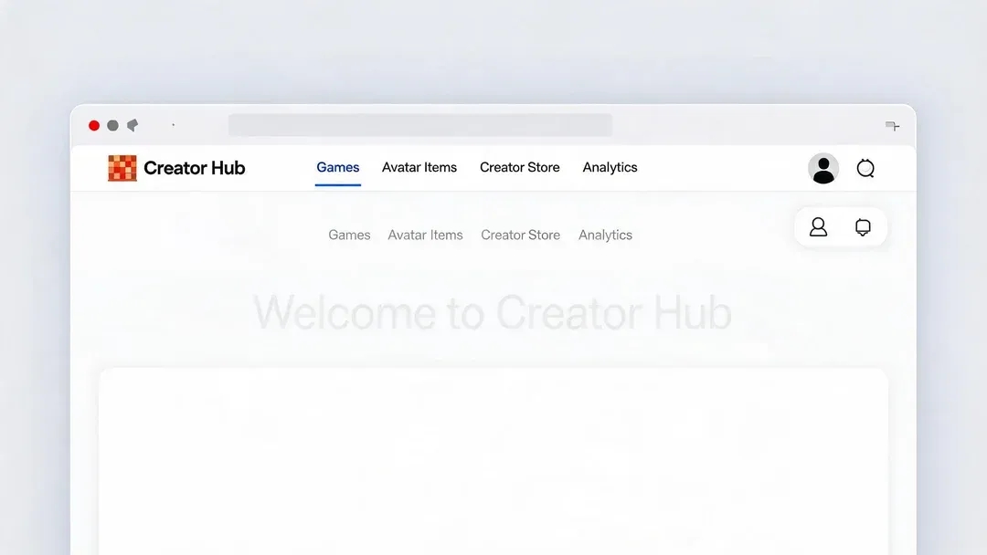Viewport: 987px width, 555px height.
Task: Click the filled profile avatar icon
Action: 823,169
